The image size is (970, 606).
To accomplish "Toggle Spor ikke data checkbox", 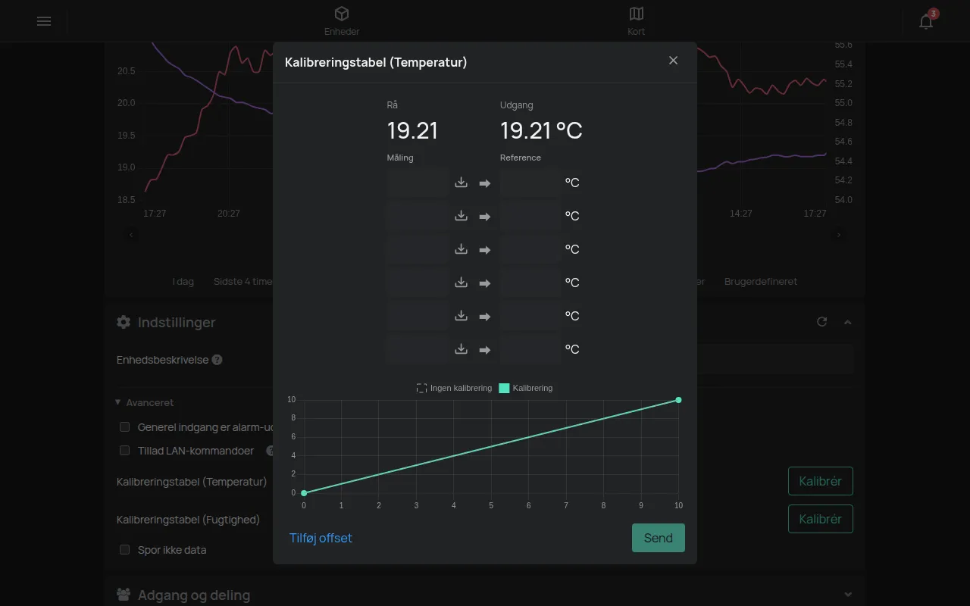I will click(125, 550).
